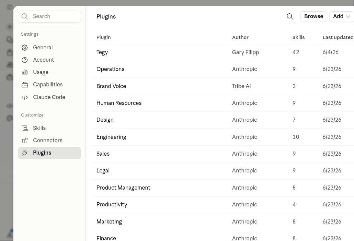Click the General gear icon
Screen dimensions: 354x241
[25, 48]
